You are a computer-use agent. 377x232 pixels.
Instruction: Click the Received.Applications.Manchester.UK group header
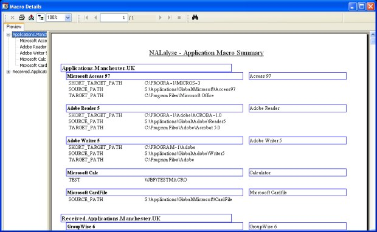coord(146,218)
